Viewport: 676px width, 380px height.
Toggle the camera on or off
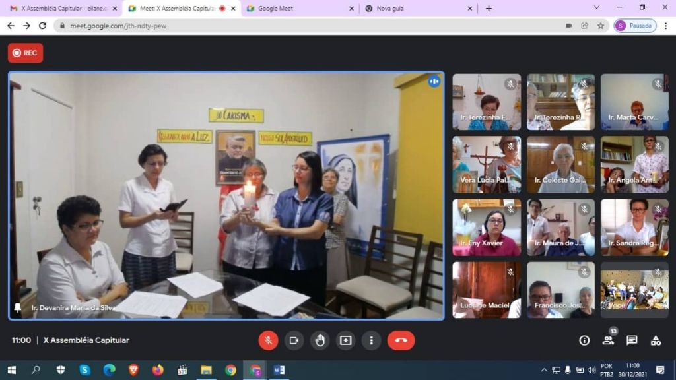[294, 340]
